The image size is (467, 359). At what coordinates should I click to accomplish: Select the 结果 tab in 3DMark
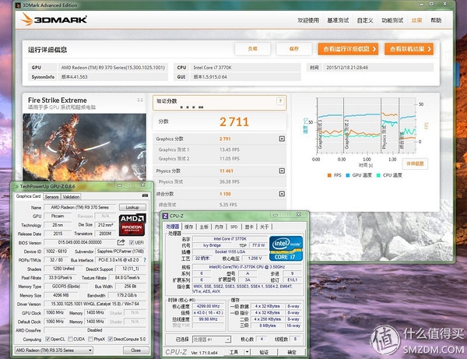click(416, 20)
